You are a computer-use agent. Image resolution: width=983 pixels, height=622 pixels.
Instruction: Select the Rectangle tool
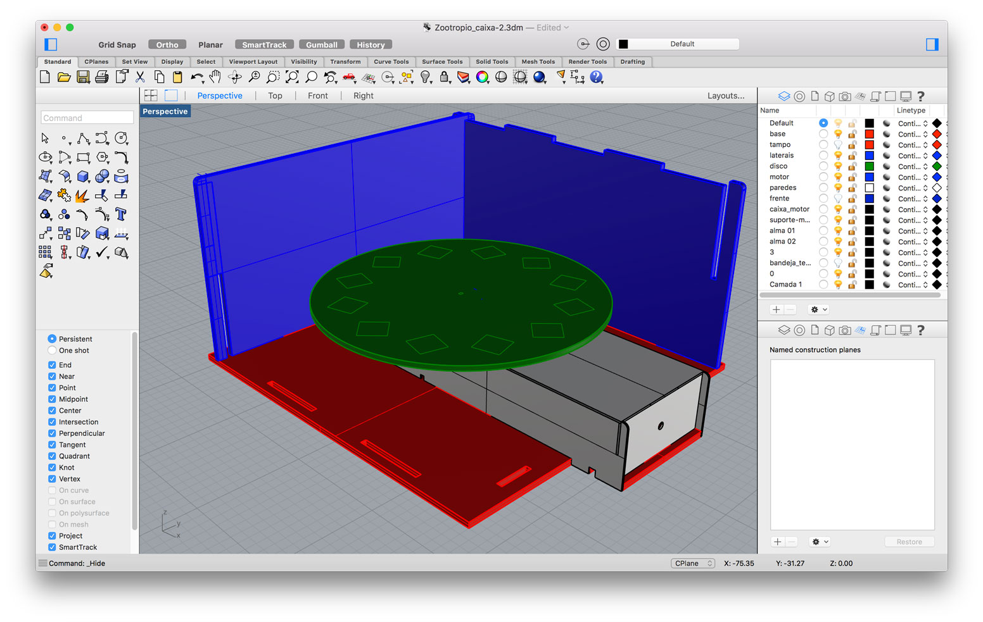[x=83, y=157]
